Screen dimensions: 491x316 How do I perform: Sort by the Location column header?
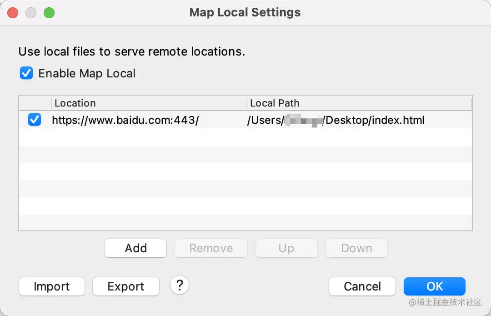coord(148,103)
